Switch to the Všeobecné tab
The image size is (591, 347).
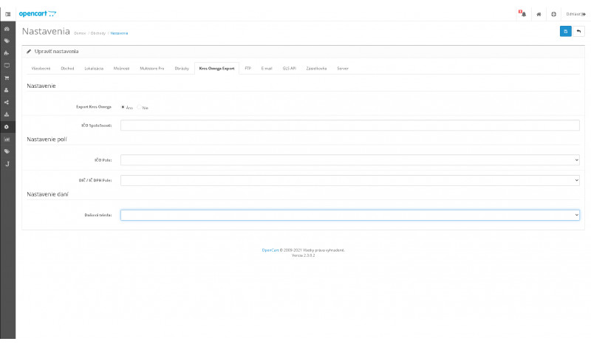41,69
